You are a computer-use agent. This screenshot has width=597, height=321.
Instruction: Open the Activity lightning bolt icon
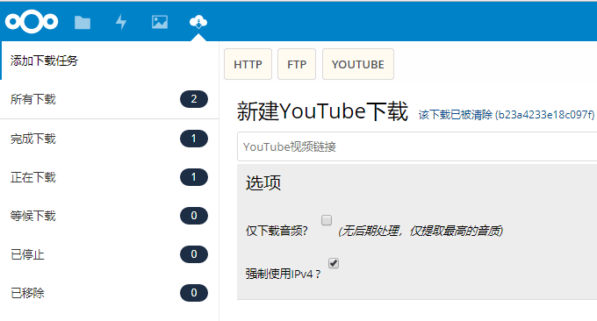click(x=121, y=22)
